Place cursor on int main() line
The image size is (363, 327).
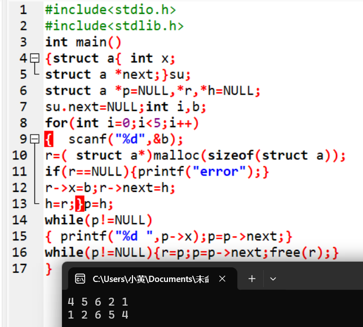[x=83, y=42]
